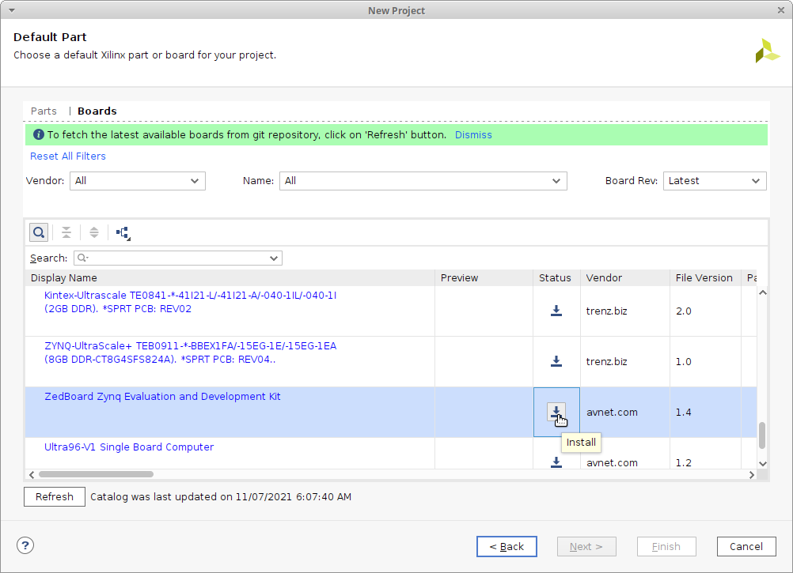Screen dimensions: 793x573
Task: Click inside the board Search field
Action: (x=178, y=258)
